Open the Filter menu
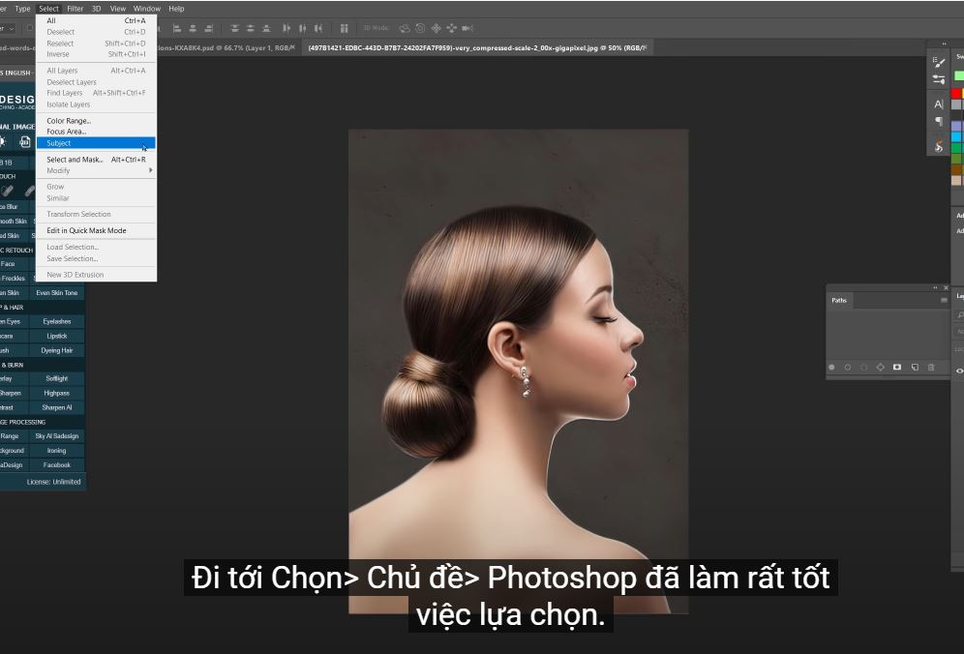964x654 pixels. [75, 9]
